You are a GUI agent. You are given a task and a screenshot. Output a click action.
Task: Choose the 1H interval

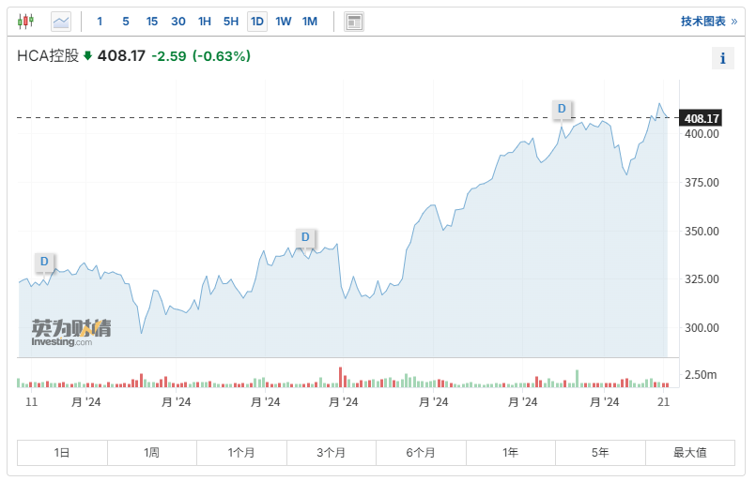205,22
